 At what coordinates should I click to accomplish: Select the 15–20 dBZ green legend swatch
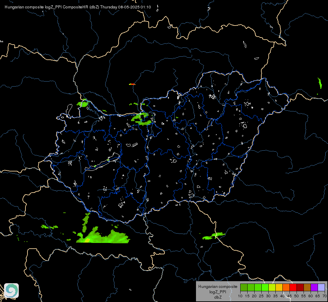point(251,287)
